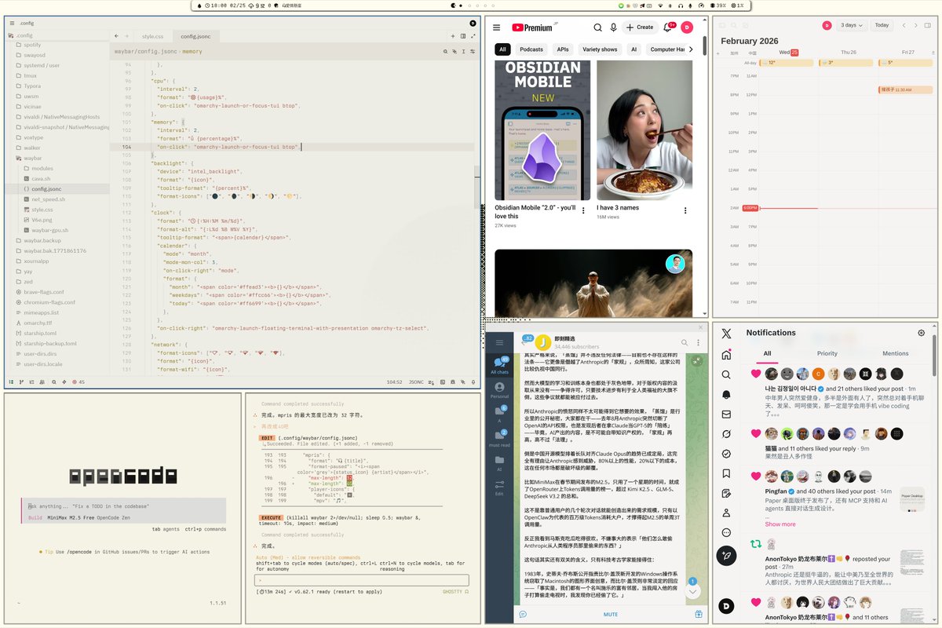This screenshot has height=628, width=942.
Task: Switch to Priority notifications tab on X
Action: 827,353
